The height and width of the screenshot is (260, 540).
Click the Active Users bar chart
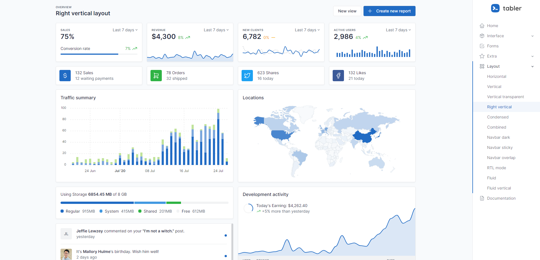tap(373, 52)
